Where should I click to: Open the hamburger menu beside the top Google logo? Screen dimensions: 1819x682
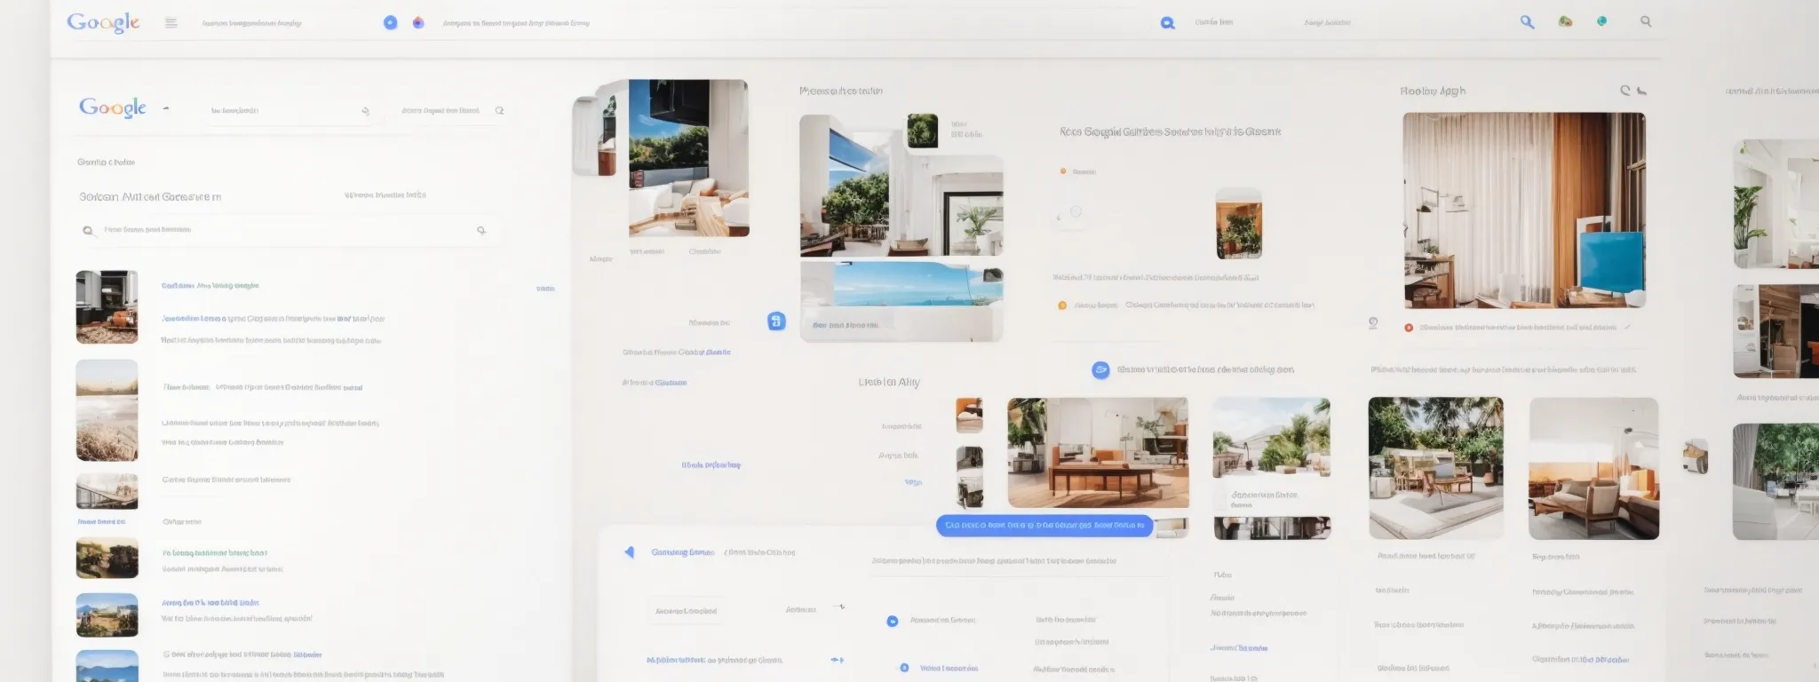click(x=171, y=23)
